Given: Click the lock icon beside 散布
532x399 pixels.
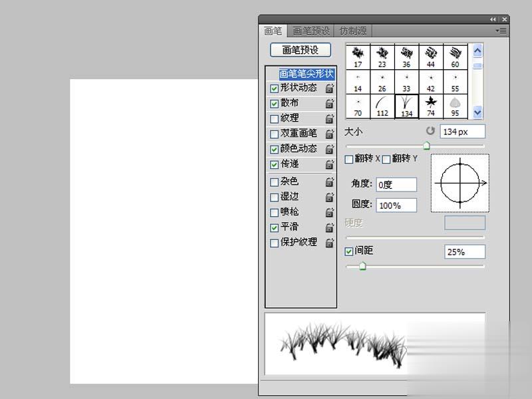Looking at the screenshot, I should pos(329,104).
